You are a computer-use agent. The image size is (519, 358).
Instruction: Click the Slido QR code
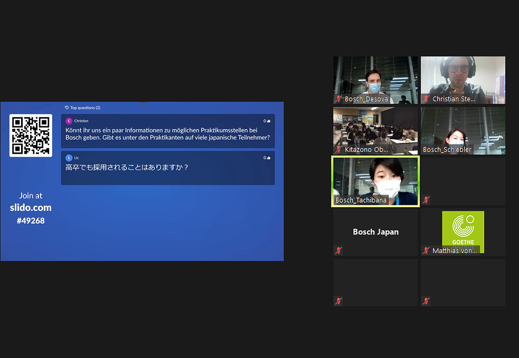(31, 136)
